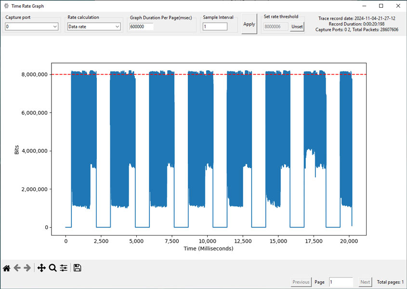Click the Bits y-axis label
The height and width of the screenshot is (289, 407).
click(16, 150)
